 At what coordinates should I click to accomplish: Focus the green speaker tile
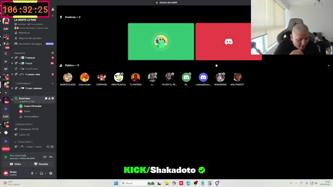point(161,42)
